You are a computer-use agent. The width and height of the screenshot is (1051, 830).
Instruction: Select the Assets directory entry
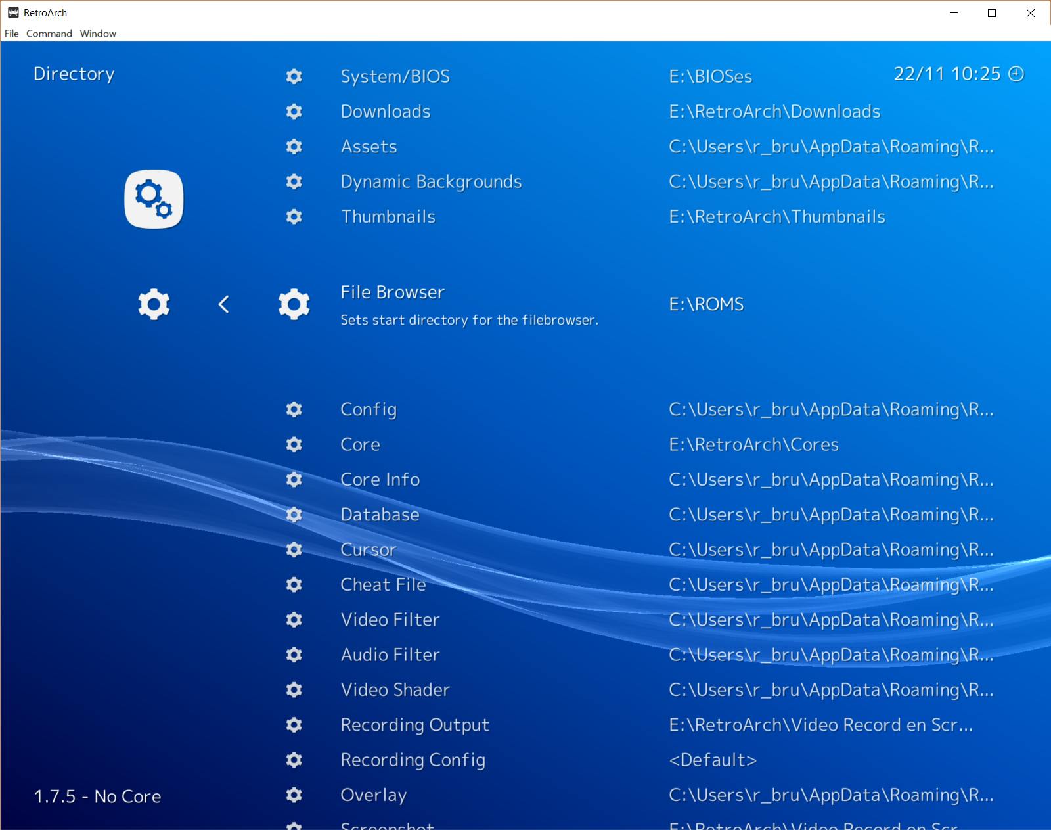click(369, 147)
